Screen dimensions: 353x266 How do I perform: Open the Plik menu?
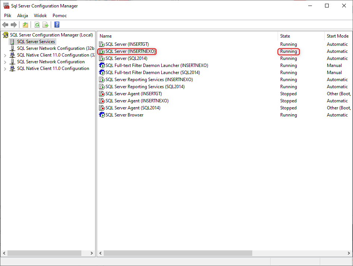pyautogui.click(x=8, y=16)
